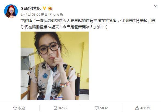This screenshot has width=161, height=112.
Task: Click the 8258 repost count
Action: pyautogui.click(x=63, y=108)
